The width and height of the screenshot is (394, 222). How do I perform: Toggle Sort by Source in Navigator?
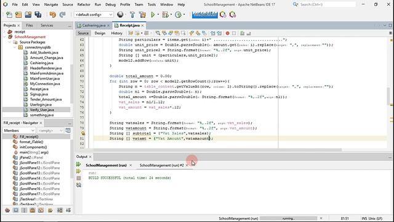68,210
